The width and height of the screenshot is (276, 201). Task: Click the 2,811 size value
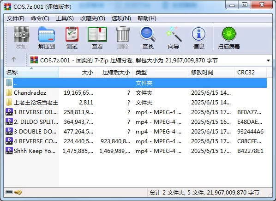(x=86, y=103)
